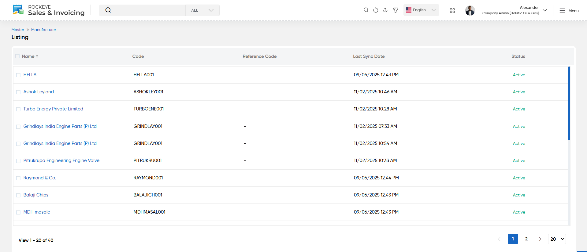This screenshot has height=252, width=587.
Task: Click Active status for Ashok Leyland
Action: point(519,92)
